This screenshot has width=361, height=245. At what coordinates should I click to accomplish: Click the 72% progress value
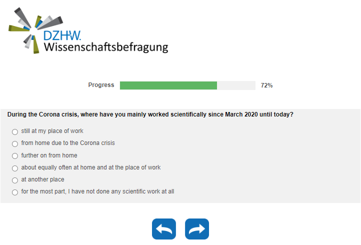[x=266, y=85]
